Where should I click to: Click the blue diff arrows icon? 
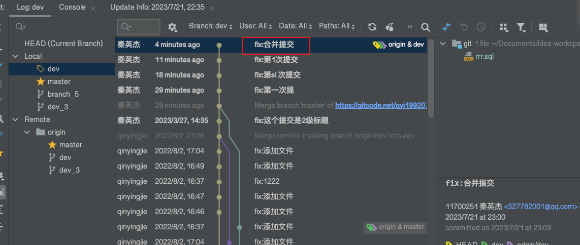pyautogui.click(x=446, y=27)
